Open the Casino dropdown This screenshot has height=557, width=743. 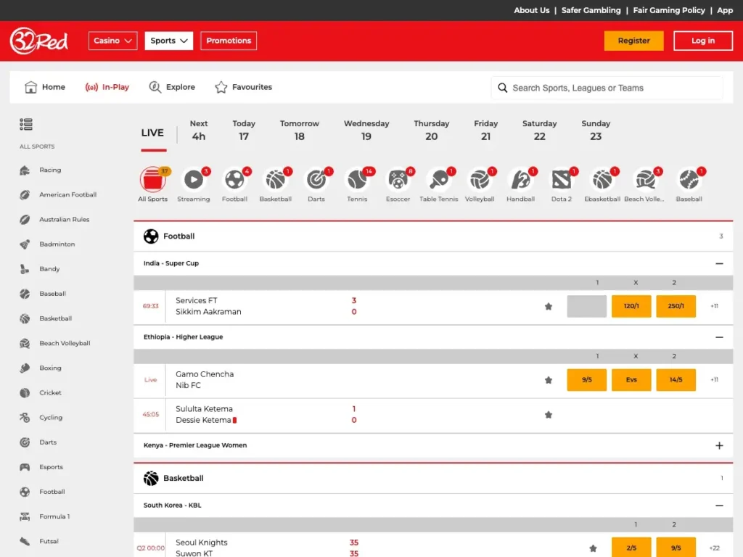point(113,41)
